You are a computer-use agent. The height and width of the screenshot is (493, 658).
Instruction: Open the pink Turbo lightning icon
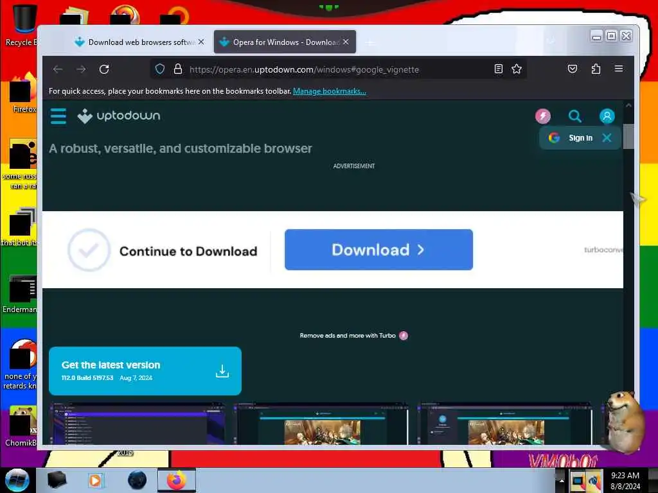coord(542,116)
